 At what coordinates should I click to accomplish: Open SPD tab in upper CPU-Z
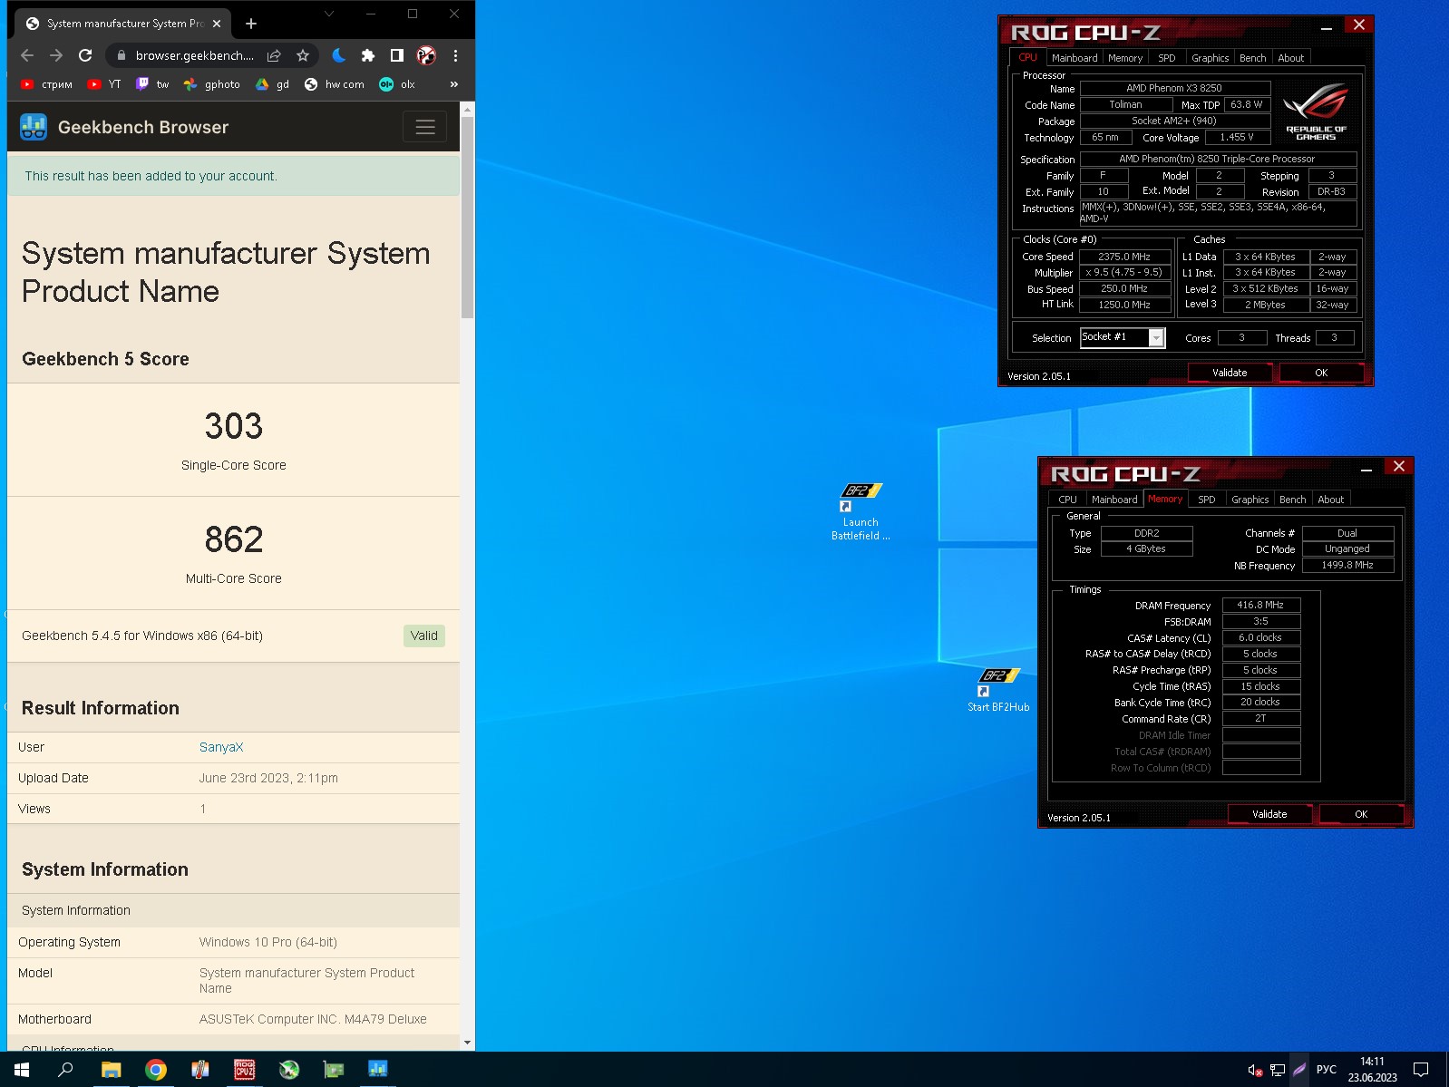[1167, 58]
